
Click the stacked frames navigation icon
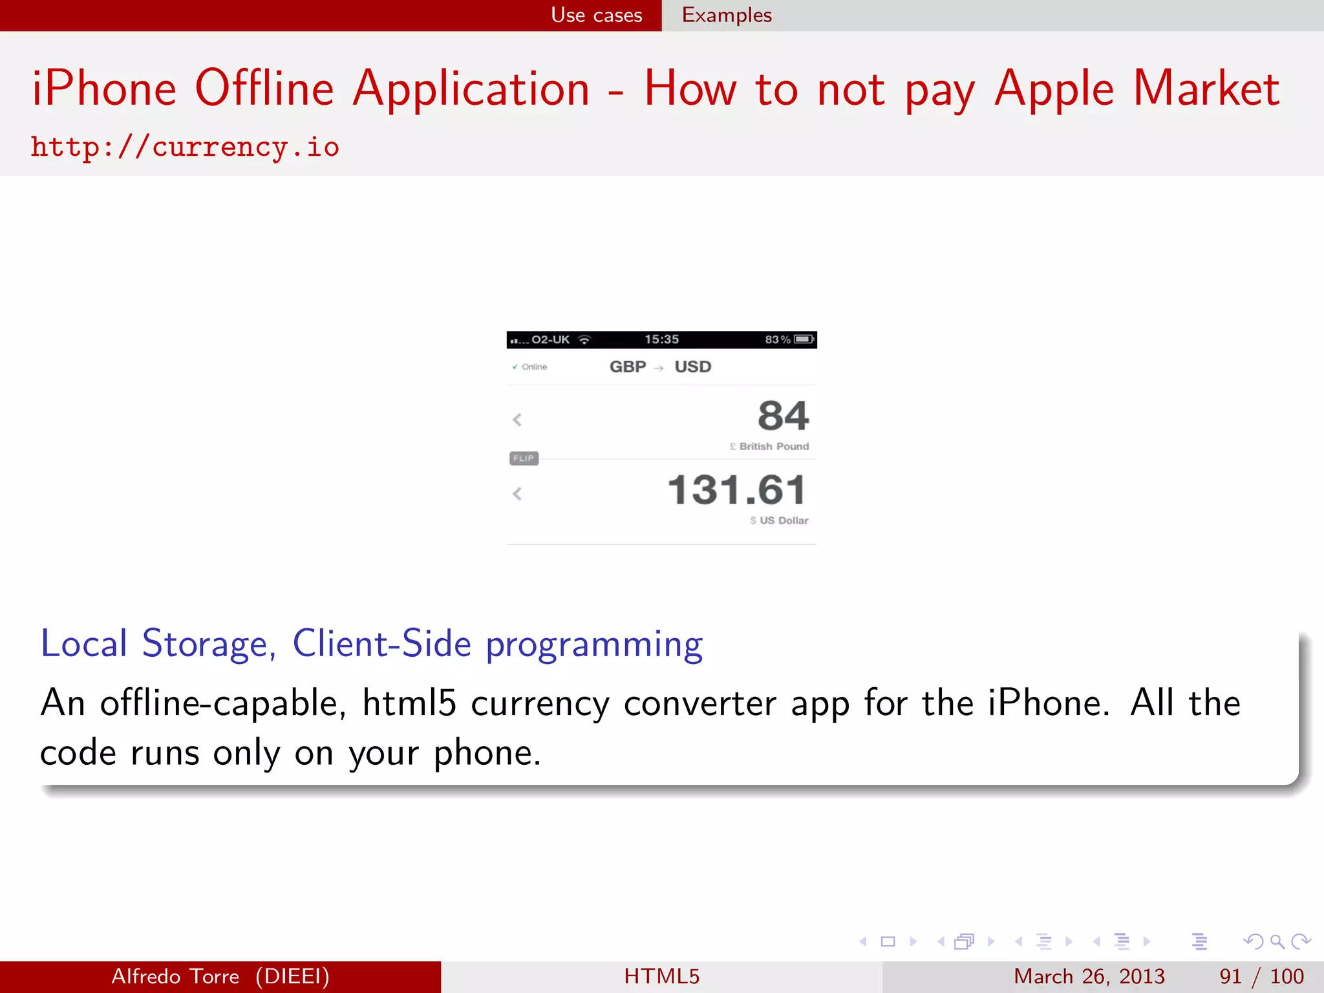tap(965, 941)
